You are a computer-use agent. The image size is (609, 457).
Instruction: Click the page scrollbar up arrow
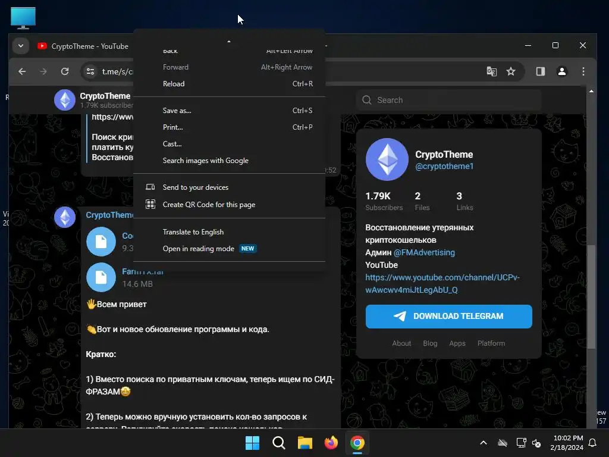tap(591, 91)
